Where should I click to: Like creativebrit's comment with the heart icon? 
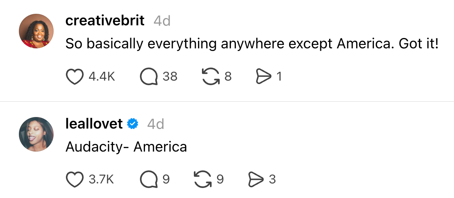click(75, 77)
